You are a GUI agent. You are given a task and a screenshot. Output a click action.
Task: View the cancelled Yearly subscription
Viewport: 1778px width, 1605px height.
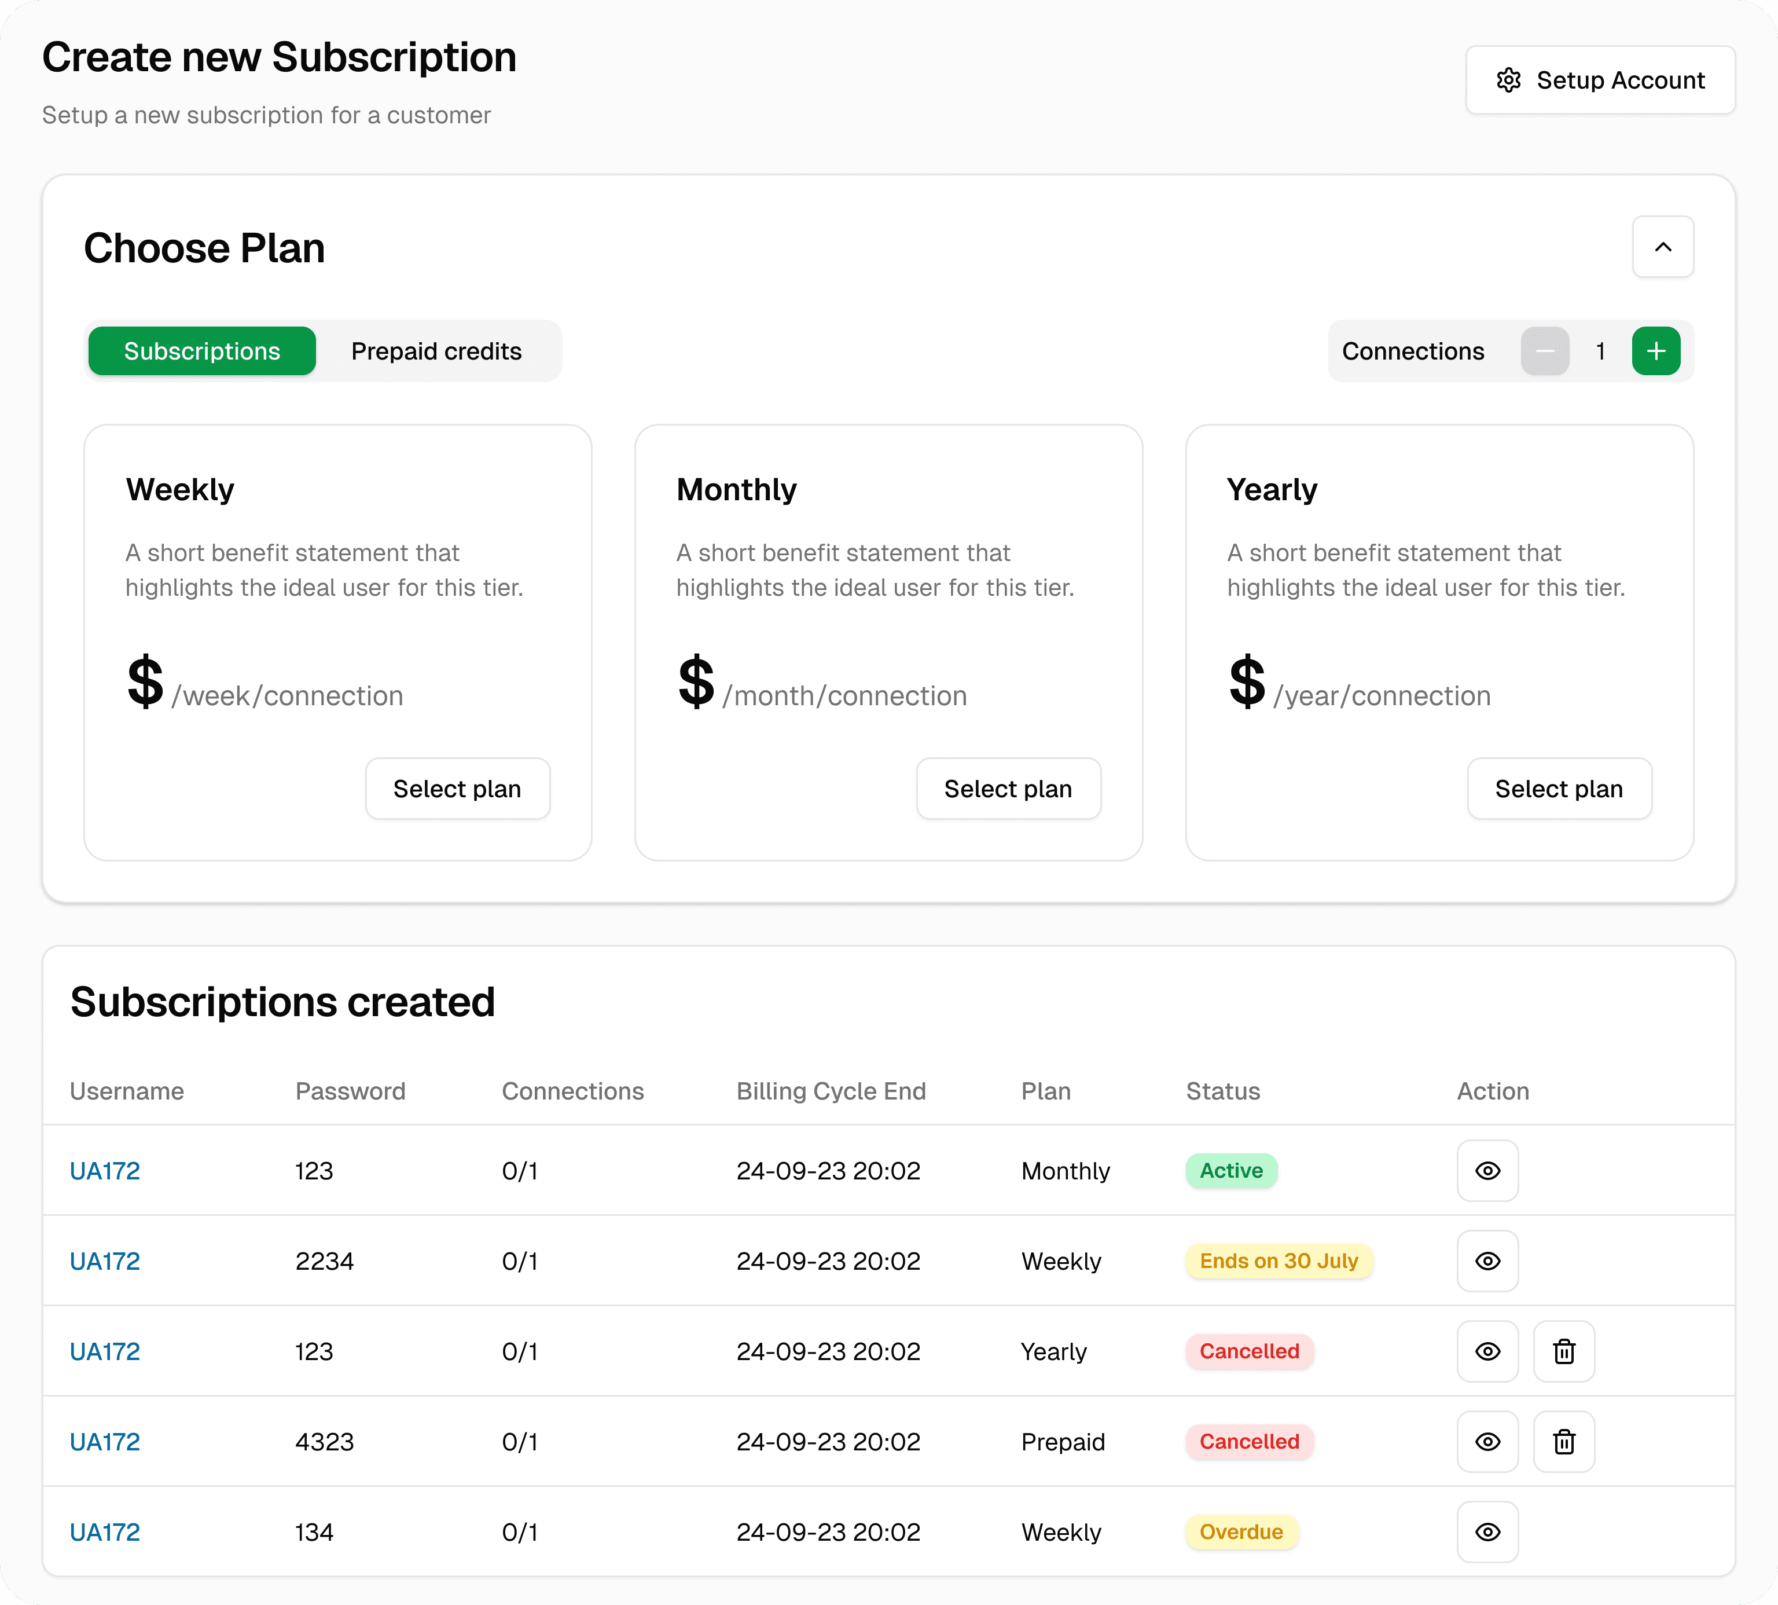[x=1487, y=1351]
